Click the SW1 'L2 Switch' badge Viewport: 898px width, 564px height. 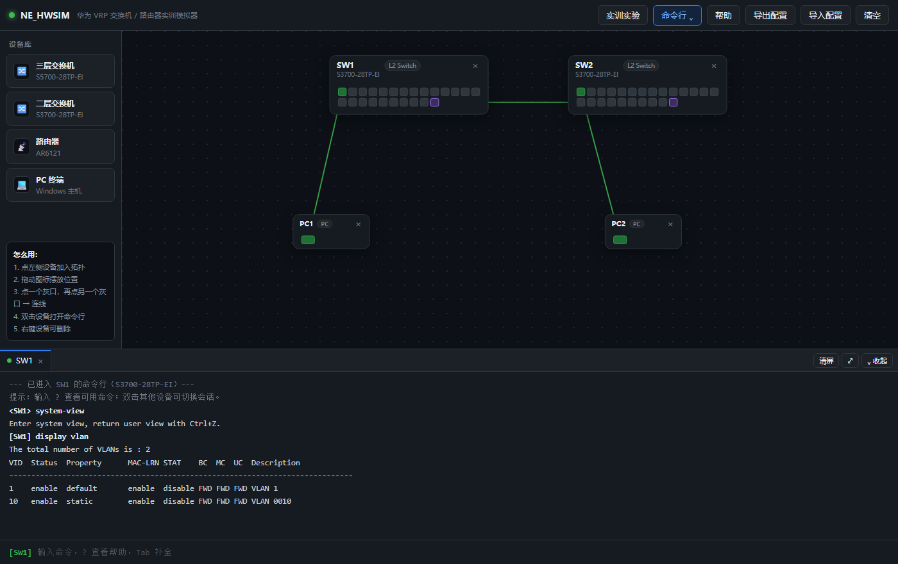(x=402, y=65)
